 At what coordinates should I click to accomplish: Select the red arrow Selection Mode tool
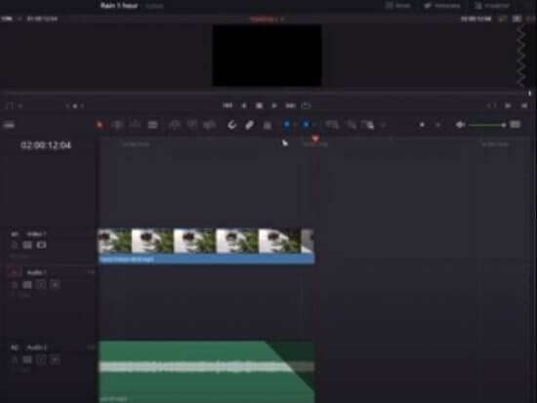(x=100, y=125)
